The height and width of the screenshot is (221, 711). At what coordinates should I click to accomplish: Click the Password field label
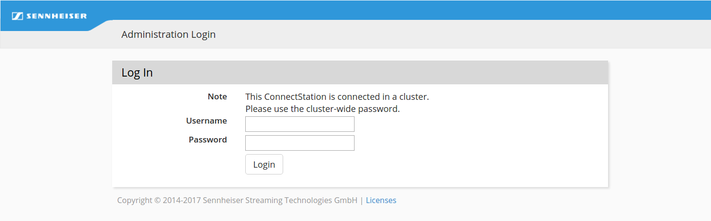(x=207, y=140)
